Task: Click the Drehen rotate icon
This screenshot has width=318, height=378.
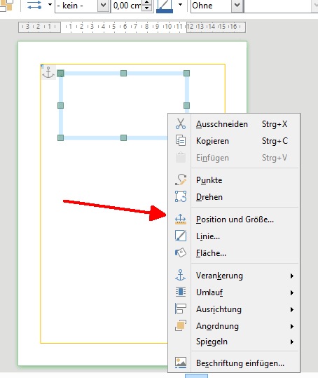Action: tap(181, 196)
